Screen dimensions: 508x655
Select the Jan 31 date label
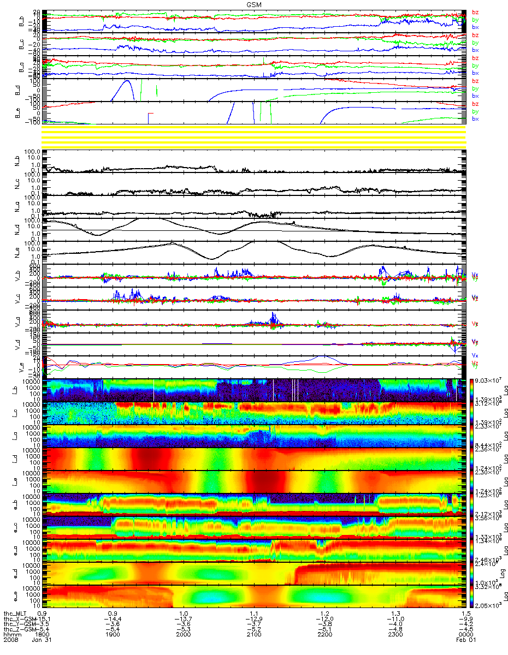click(x=43, y=640)
